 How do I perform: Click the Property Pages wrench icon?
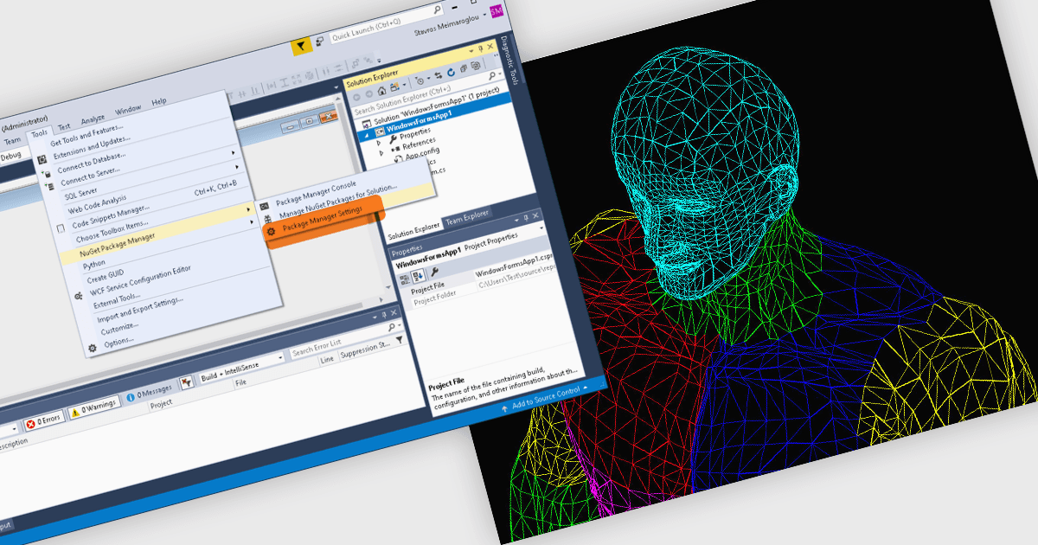(x=434, y=271)
